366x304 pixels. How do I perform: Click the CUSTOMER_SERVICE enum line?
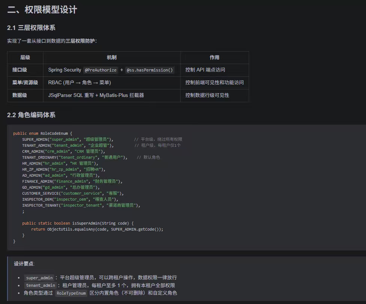pyautogui.click(x=73, y=193)
